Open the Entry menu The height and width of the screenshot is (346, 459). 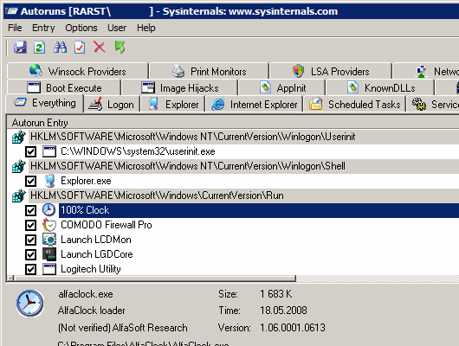coord(43,28)
